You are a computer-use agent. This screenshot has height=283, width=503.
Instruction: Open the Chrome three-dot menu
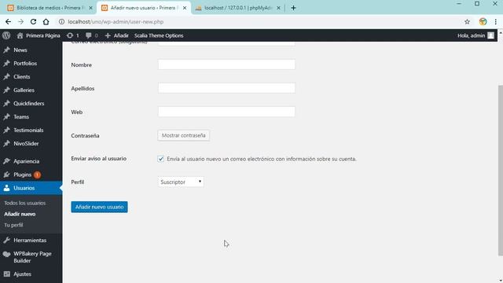(496, 22)
